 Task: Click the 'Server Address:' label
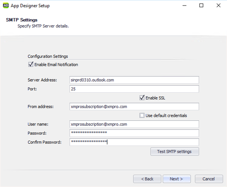42,80
